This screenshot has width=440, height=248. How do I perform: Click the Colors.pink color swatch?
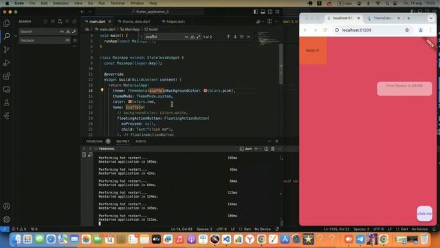(206, 90)
